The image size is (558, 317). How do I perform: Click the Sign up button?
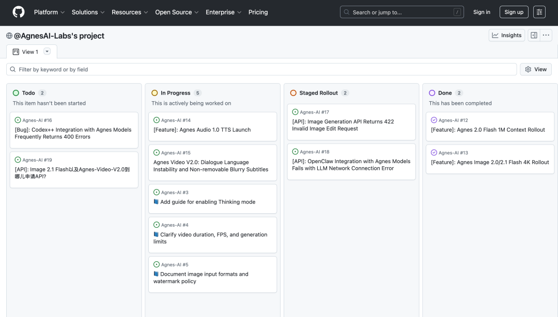514,12
